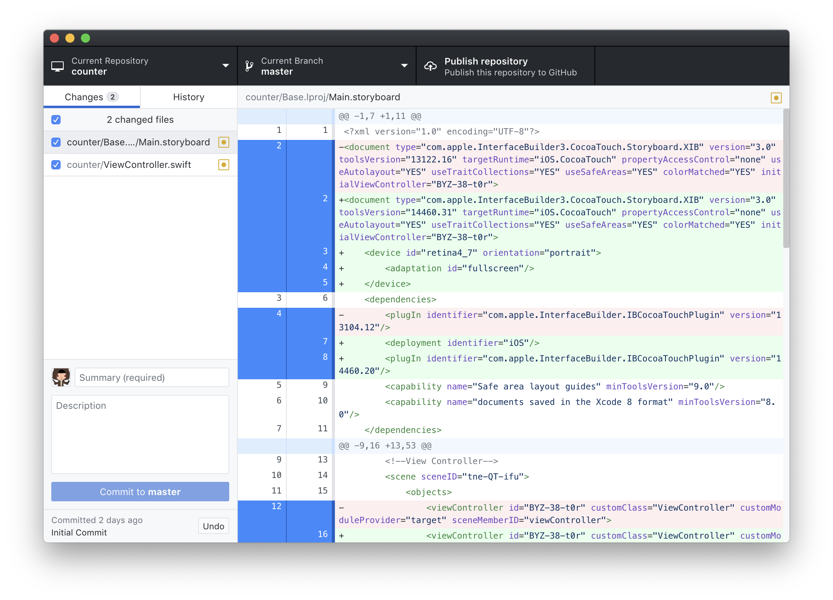Switch to the History tab
This screenshot has height=600, width=833.
tap(188, 97)
